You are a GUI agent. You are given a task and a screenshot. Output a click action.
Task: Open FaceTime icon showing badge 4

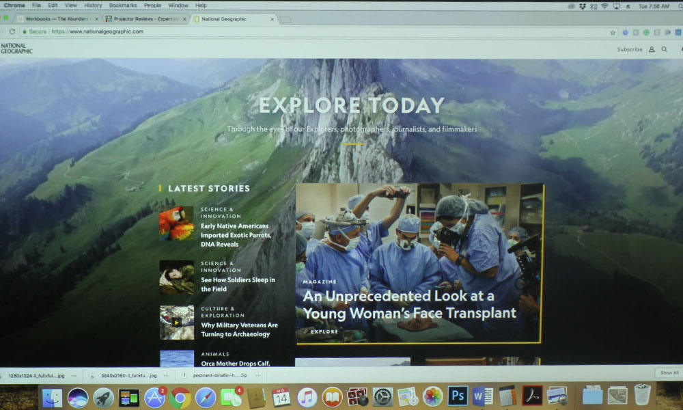point(232,398)
